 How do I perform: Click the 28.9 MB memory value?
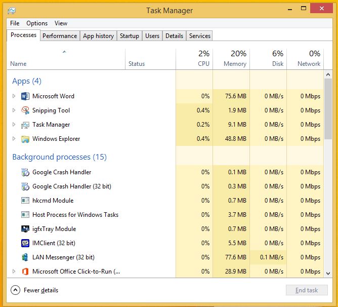236,272
